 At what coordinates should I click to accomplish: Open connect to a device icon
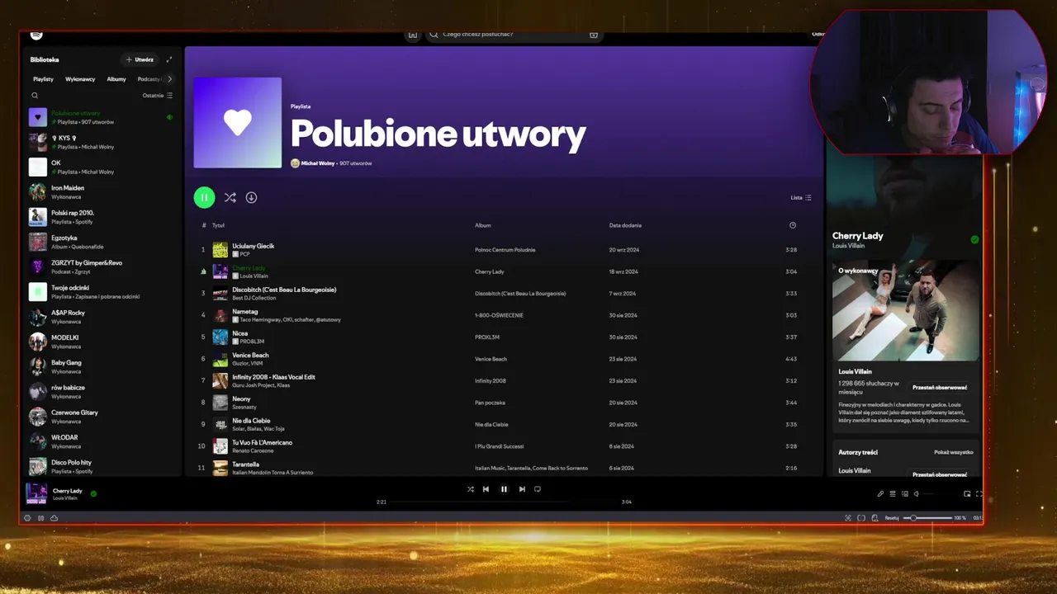(x=905, y=494)
